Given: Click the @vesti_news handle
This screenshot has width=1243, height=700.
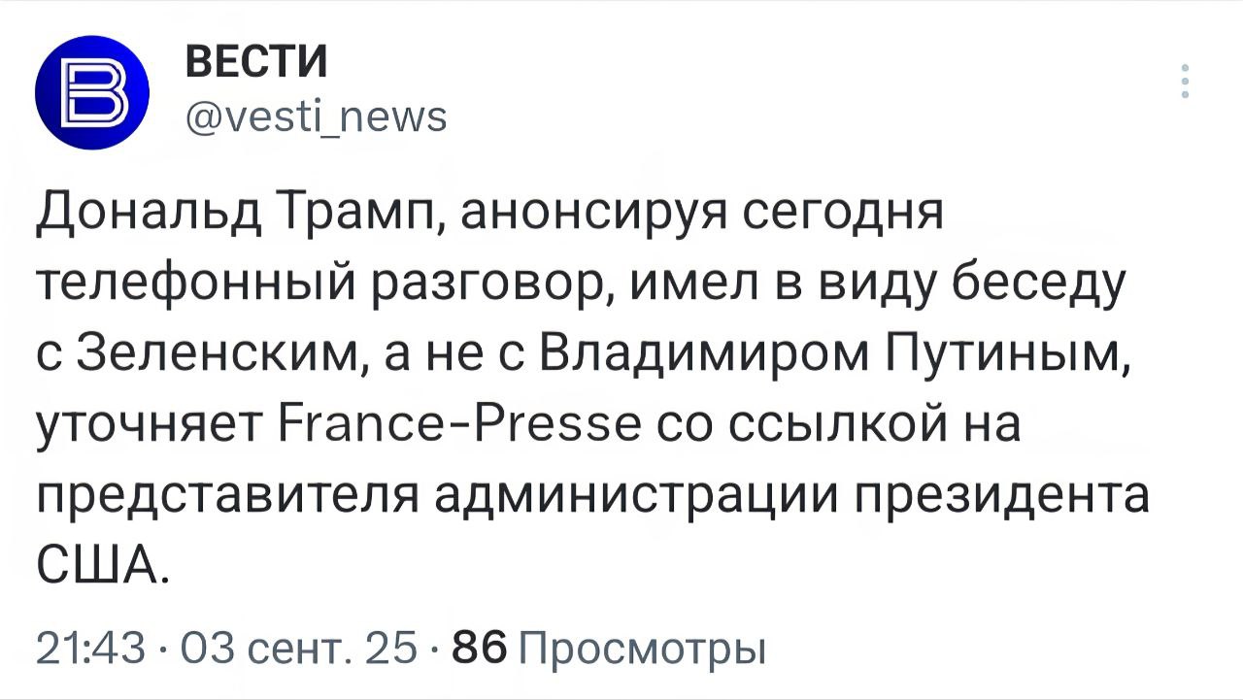Looking at the screenshot, I should pos(315,117).
